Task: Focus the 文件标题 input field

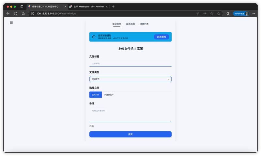Action: click(x=130, y=63)
